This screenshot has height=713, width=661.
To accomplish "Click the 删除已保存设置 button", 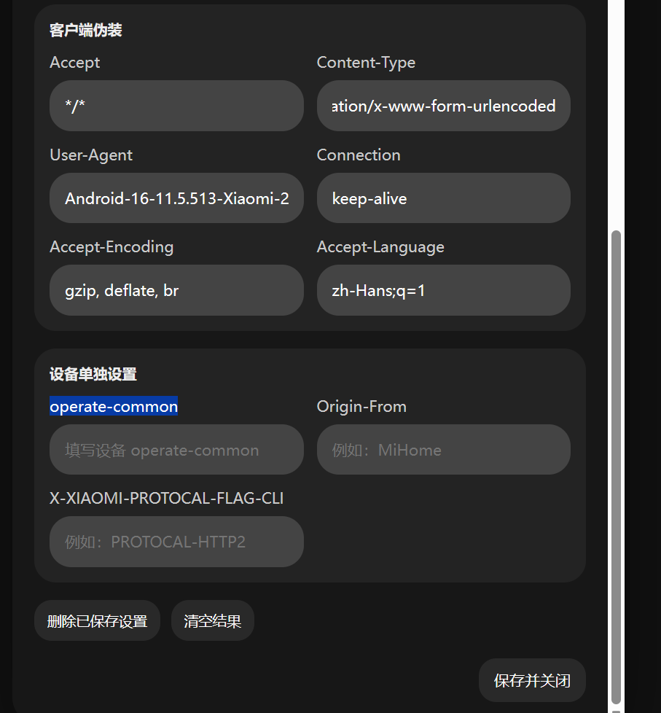I will (97, 620).
